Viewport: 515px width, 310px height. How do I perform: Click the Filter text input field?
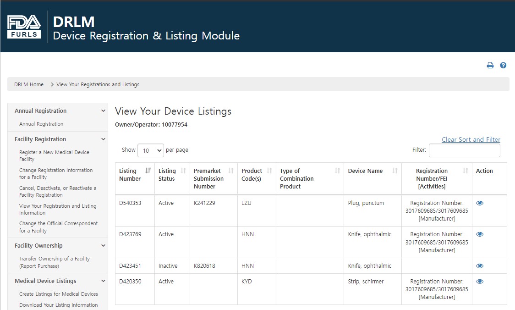click(x=464, y=150)
